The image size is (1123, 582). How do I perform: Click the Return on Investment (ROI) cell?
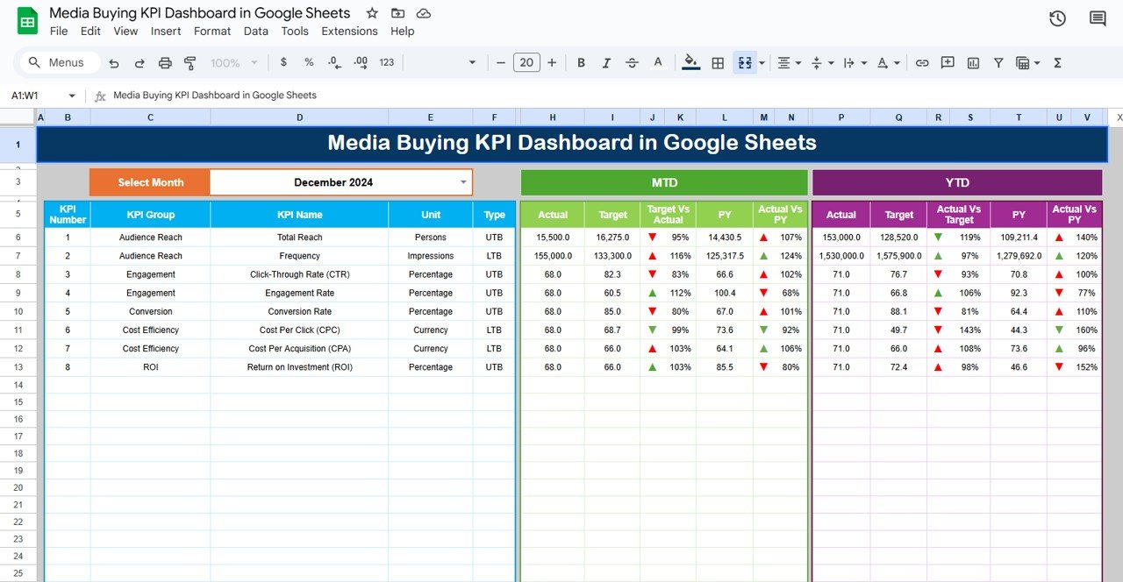tap(299, 367)
